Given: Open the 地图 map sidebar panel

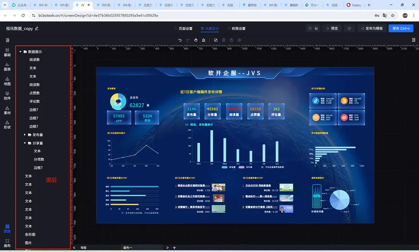Looking at the screenshot, I should (7, 81).
